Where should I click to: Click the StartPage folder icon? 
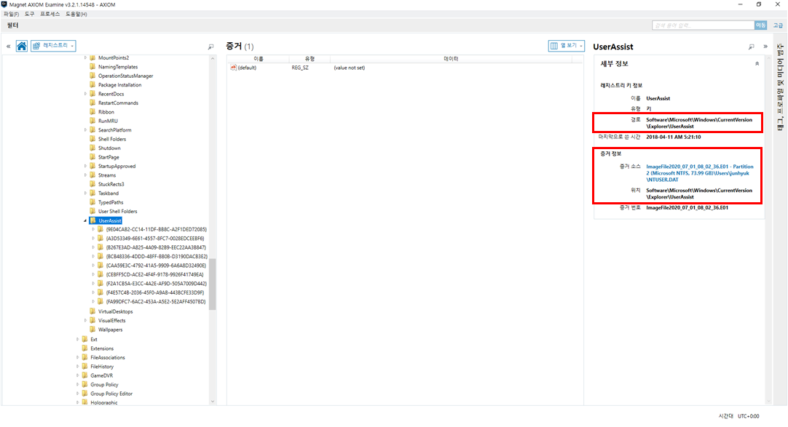click(92, 157)
